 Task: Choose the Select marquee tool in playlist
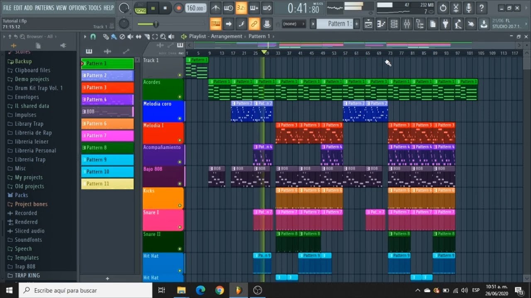[155, 37]
